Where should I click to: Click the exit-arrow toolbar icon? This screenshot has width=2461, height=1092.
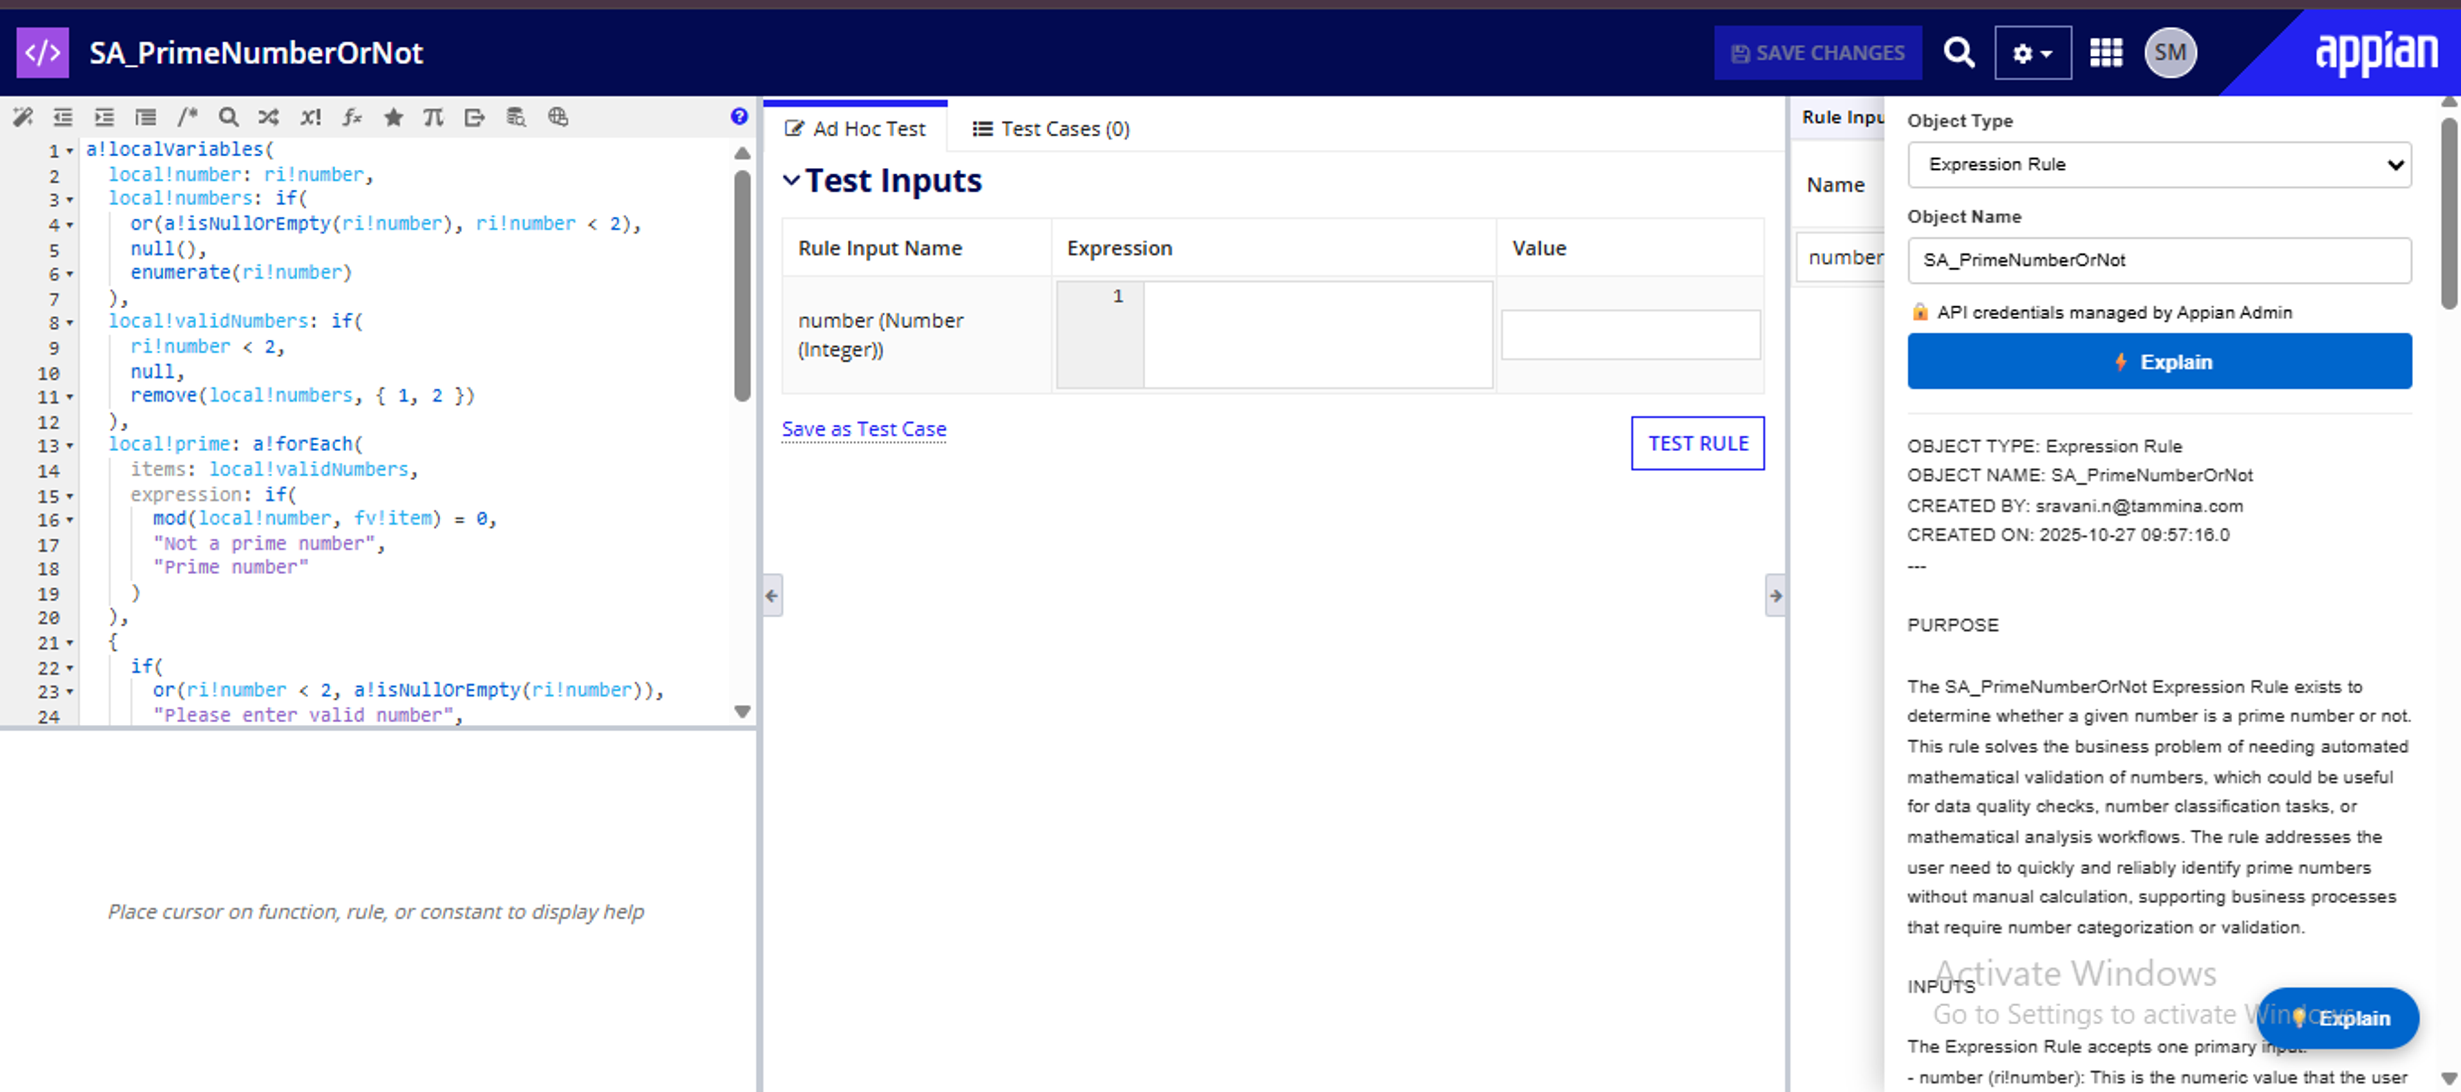coord(475,117)
